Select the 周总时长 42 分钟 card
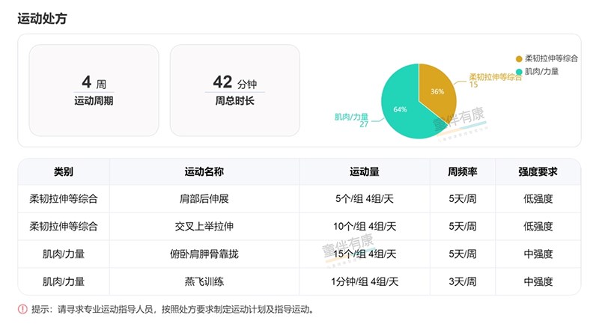Screen dimensions: 599x324 tap(235, 91)
